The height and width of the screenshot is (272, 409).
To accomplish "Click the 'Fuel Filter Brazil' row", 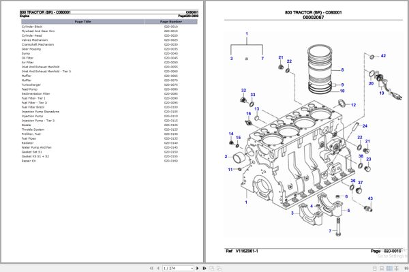I will coord(109,107).
